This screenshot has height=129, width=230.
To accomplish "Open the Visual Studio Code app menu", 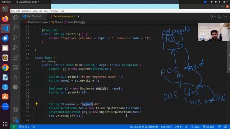I will coord(27,2).
